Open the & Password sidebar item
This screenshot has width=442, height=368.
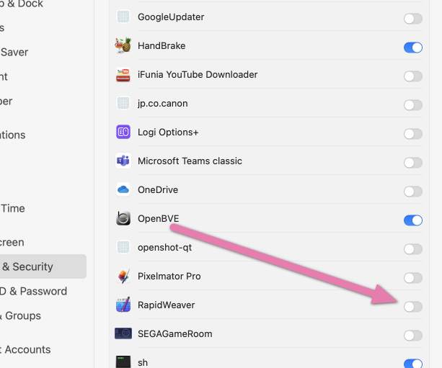[x=33, y=291]
